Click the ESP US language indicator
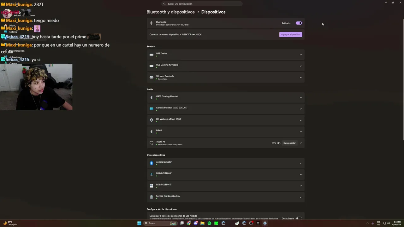404x227 pixels. click(378, 223)
